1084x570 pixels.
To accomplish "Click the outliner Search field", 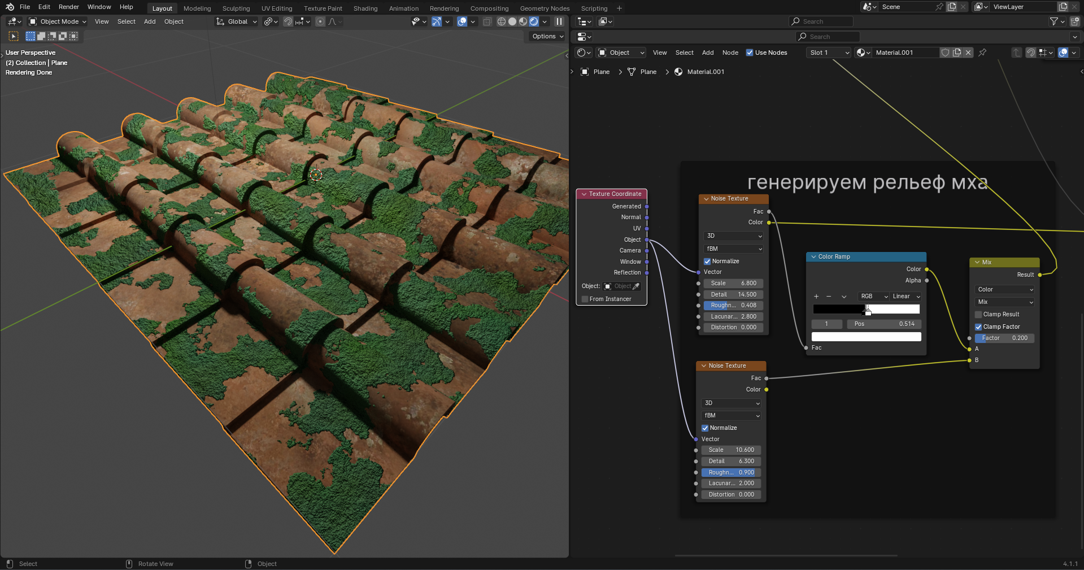I will click(x=821, y=21).
